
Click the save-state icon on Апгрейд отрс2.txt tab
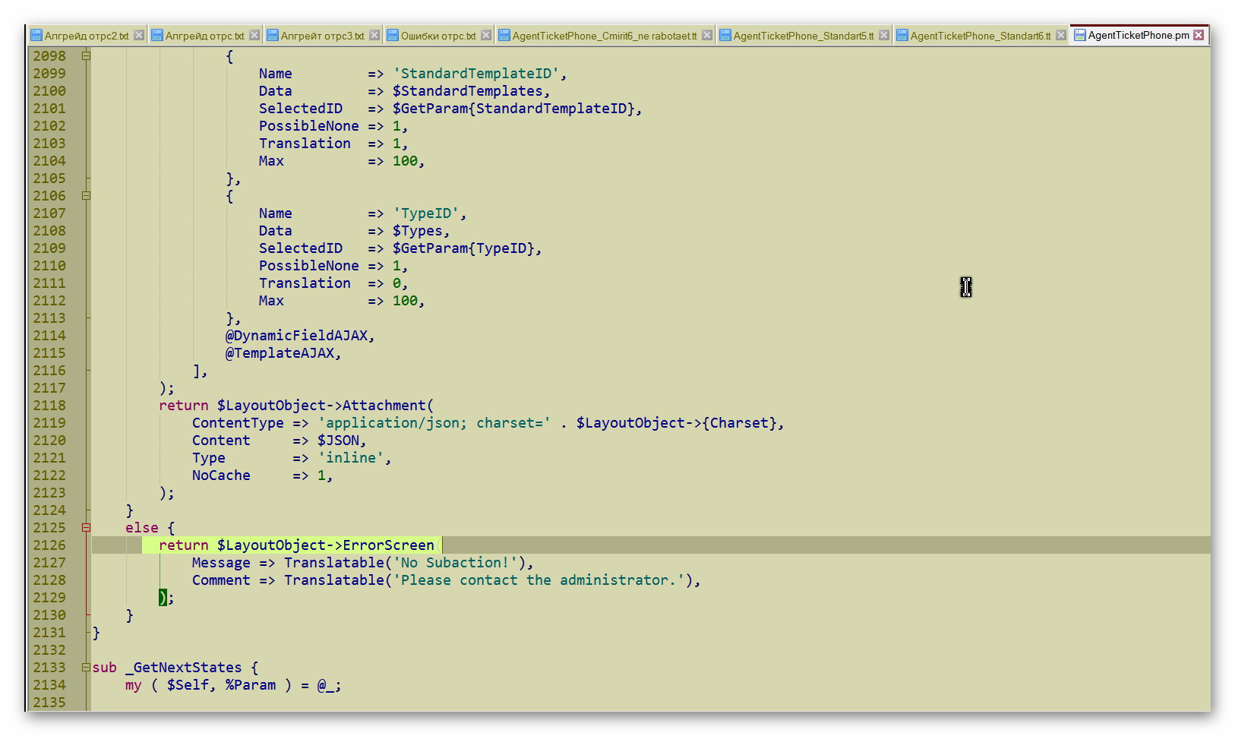click(x=36, y=35)
